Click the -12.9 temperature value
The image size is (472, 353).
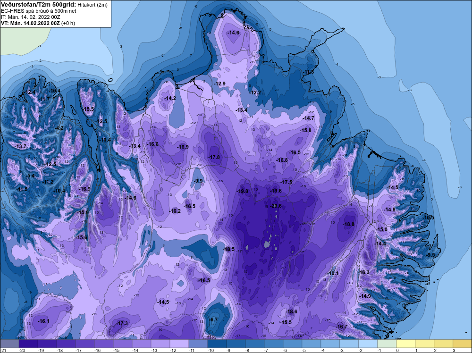pyautogui.click(x=219, y=84)
